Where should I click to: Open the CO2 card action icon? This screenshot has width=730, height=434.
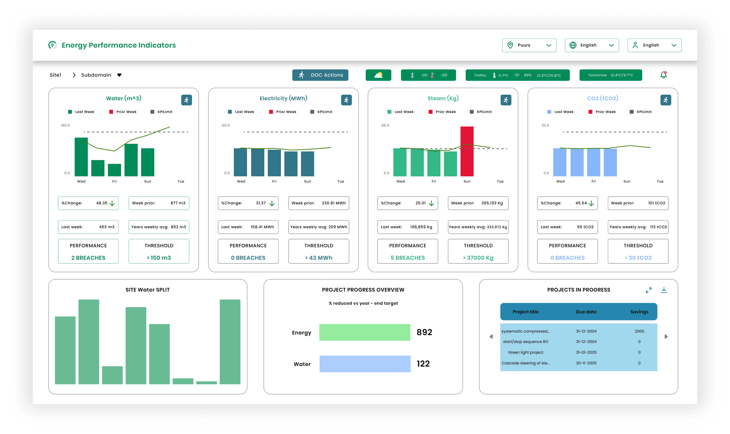[x=666, y=100]
